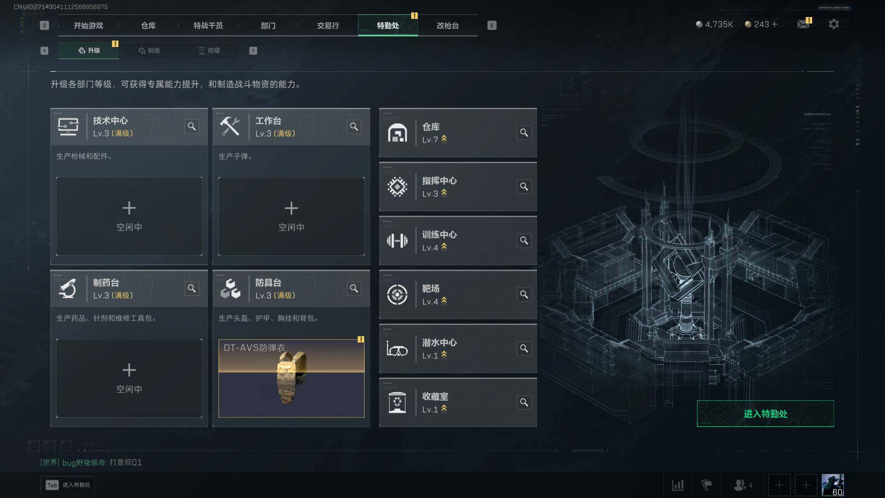885x498 pixels.
Task: Select the 制造 sub-tab
Action: (149, 50)
